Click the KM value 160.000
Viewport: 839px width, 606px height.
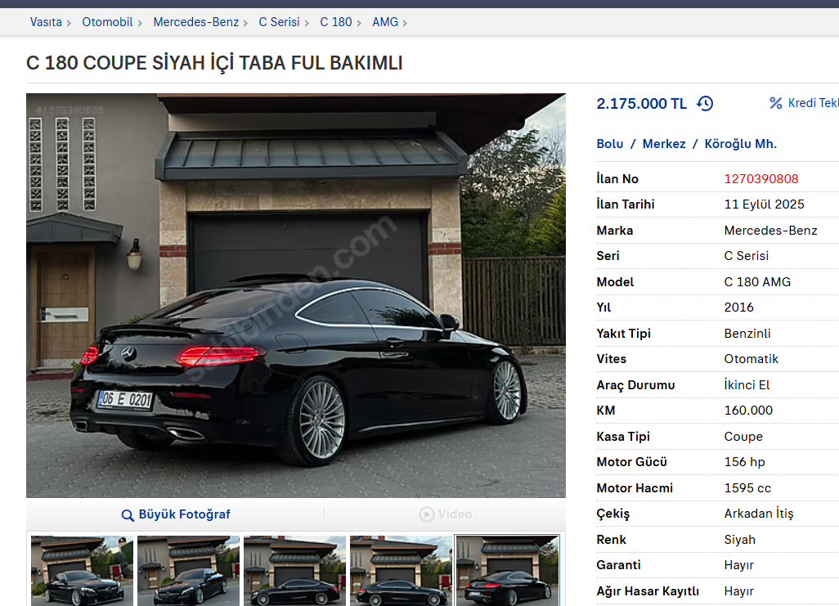click(748, 411)
